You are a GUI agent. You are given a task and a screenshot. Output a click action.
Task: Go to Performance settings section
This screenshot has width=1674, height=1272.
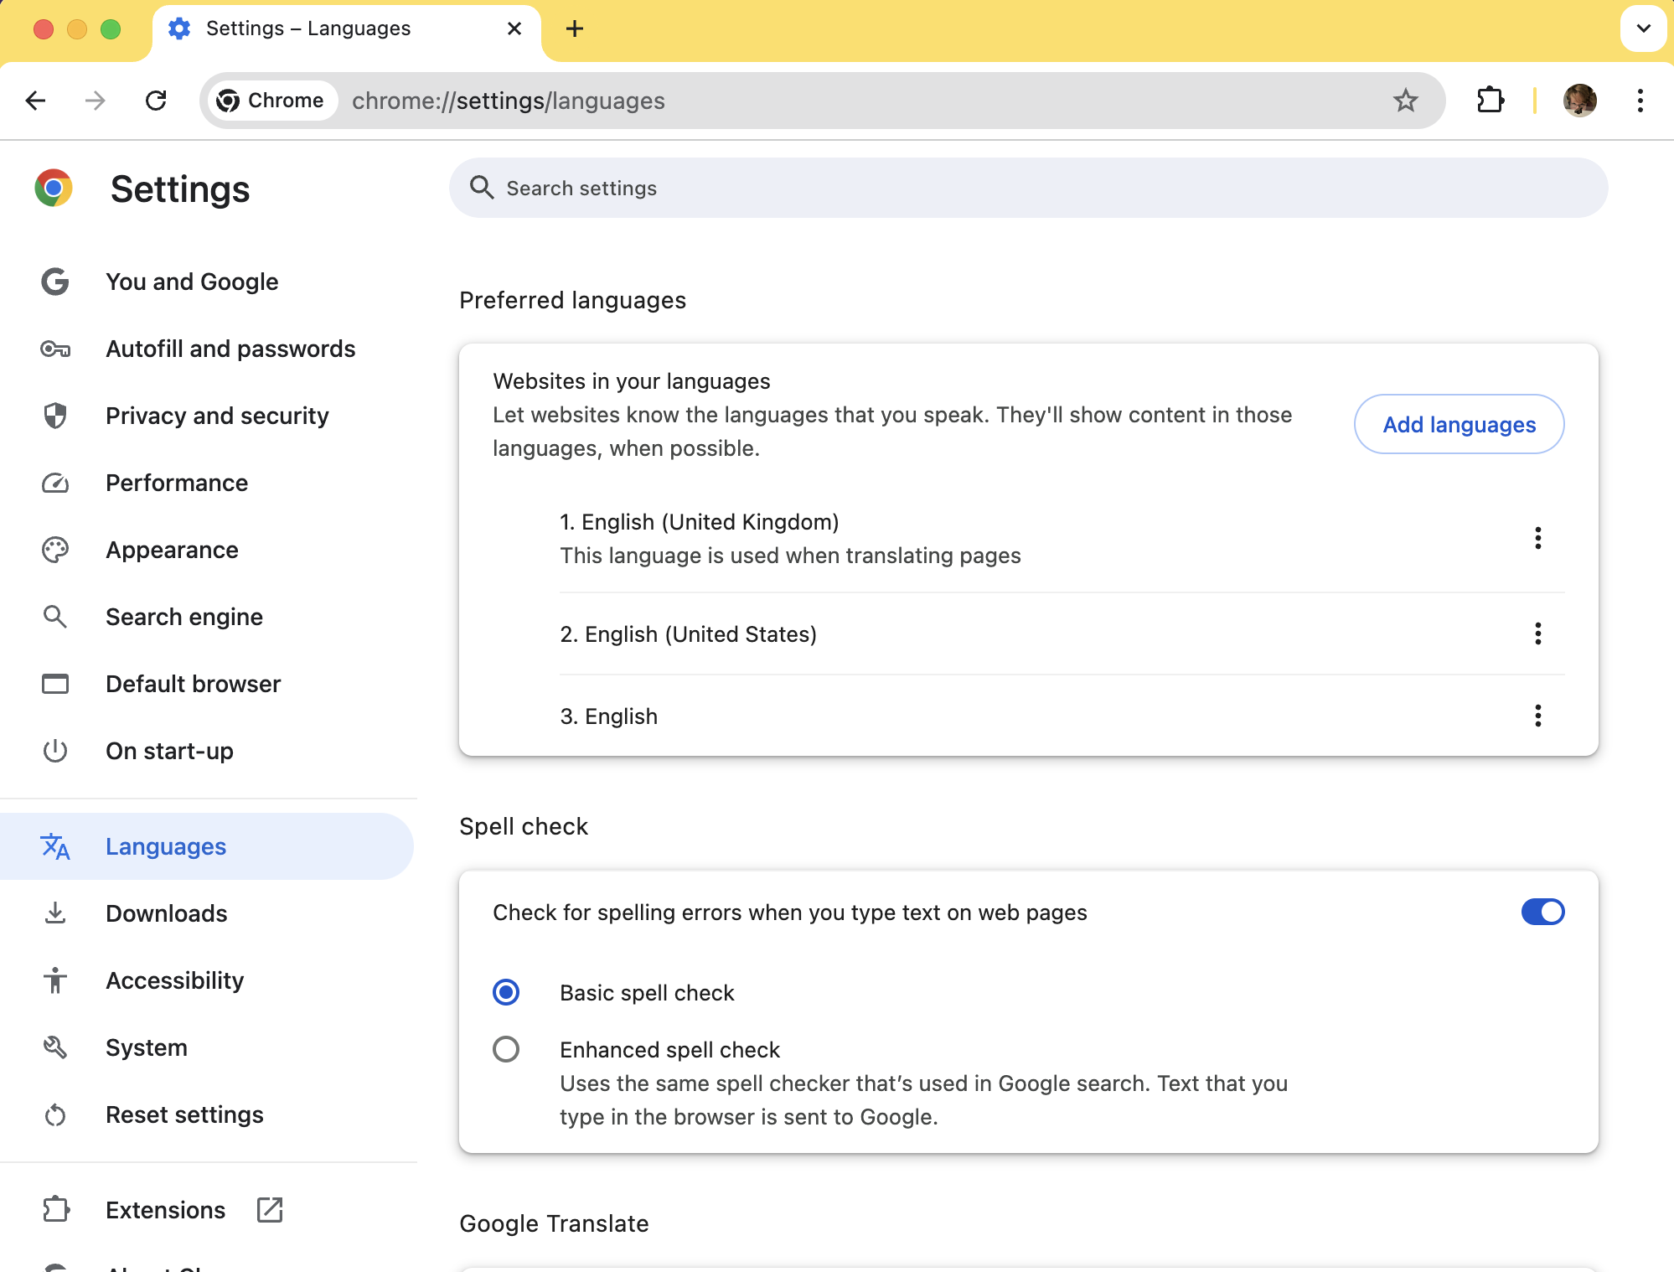tap(176, 483)
